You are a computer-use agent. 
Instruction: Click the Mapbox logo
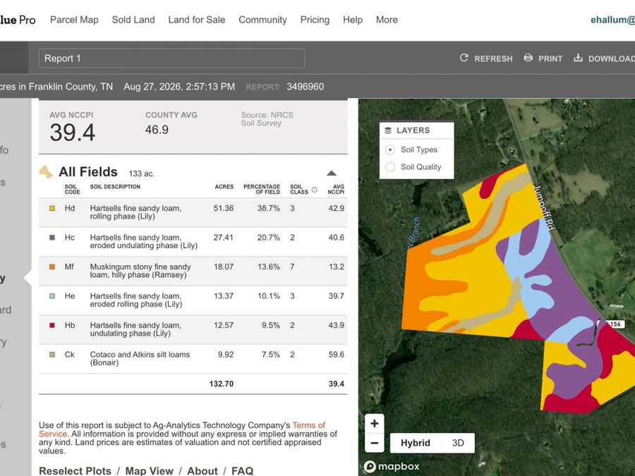(x=391, y=466)
